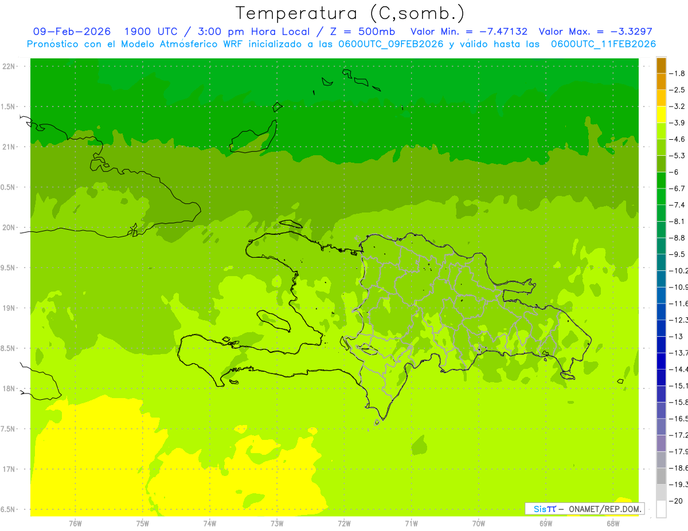This screenshot has width=688, height=531.
Task: Click the "-6.7" colorbar value
Action: (678, 188)
